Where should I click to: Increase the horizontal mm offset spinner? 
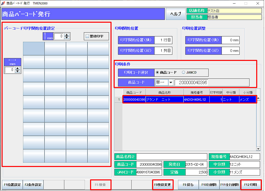[18, 68]
